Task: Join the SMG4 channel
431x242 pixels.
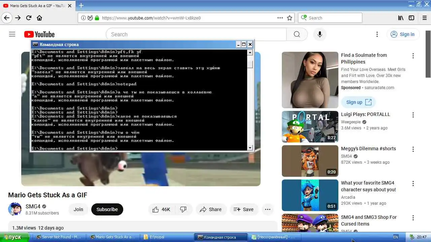Action: [78, 209]
